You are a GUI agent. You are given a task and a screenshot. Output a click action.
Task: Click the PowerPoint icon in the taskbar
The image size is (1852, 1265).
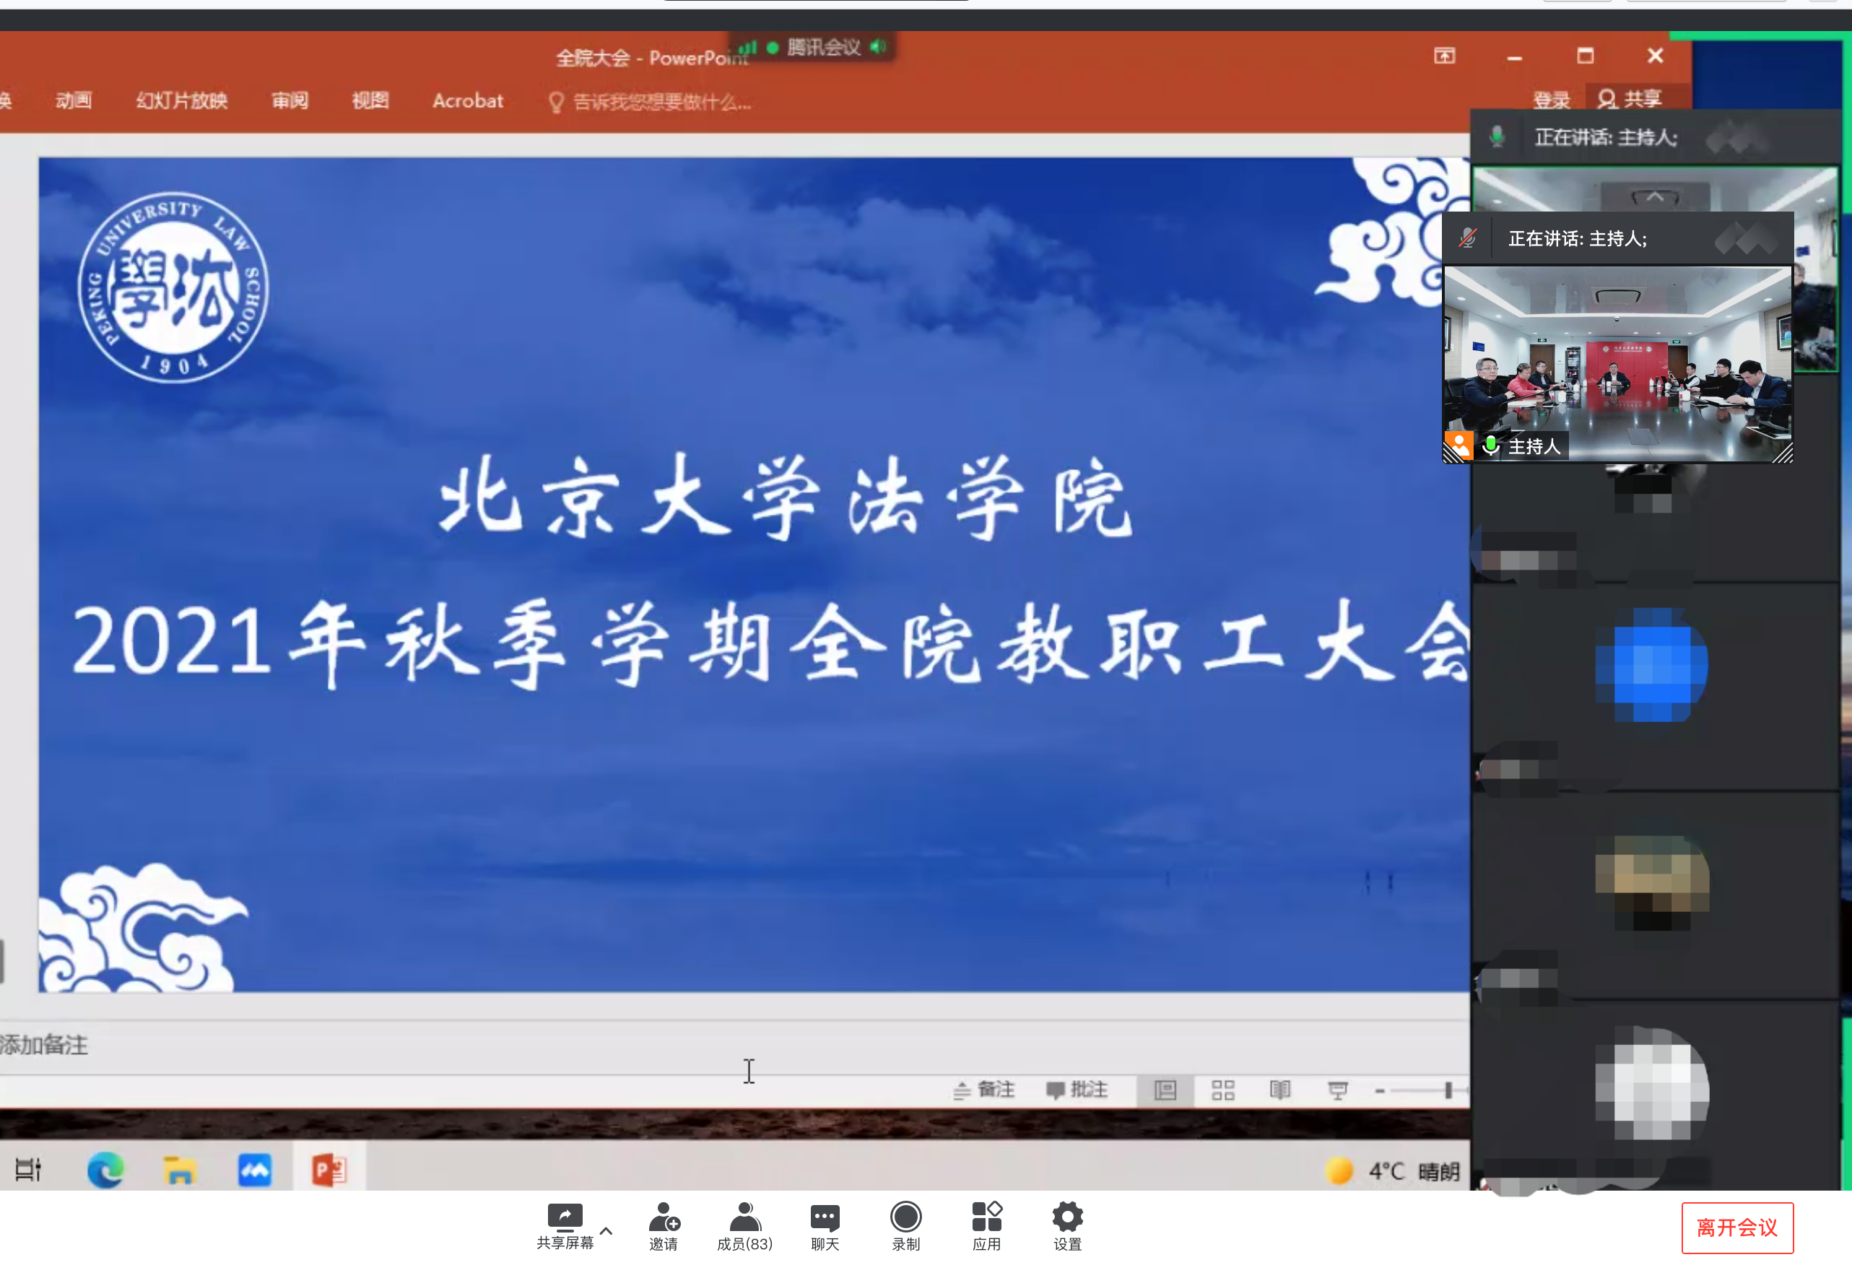coord(329,1170)
